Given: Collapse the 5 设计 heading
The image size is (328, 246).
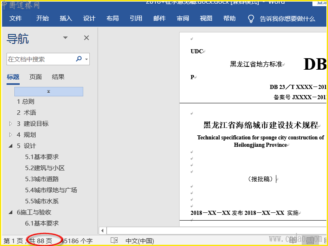Looking at the screenshot, I should [11, 146].
